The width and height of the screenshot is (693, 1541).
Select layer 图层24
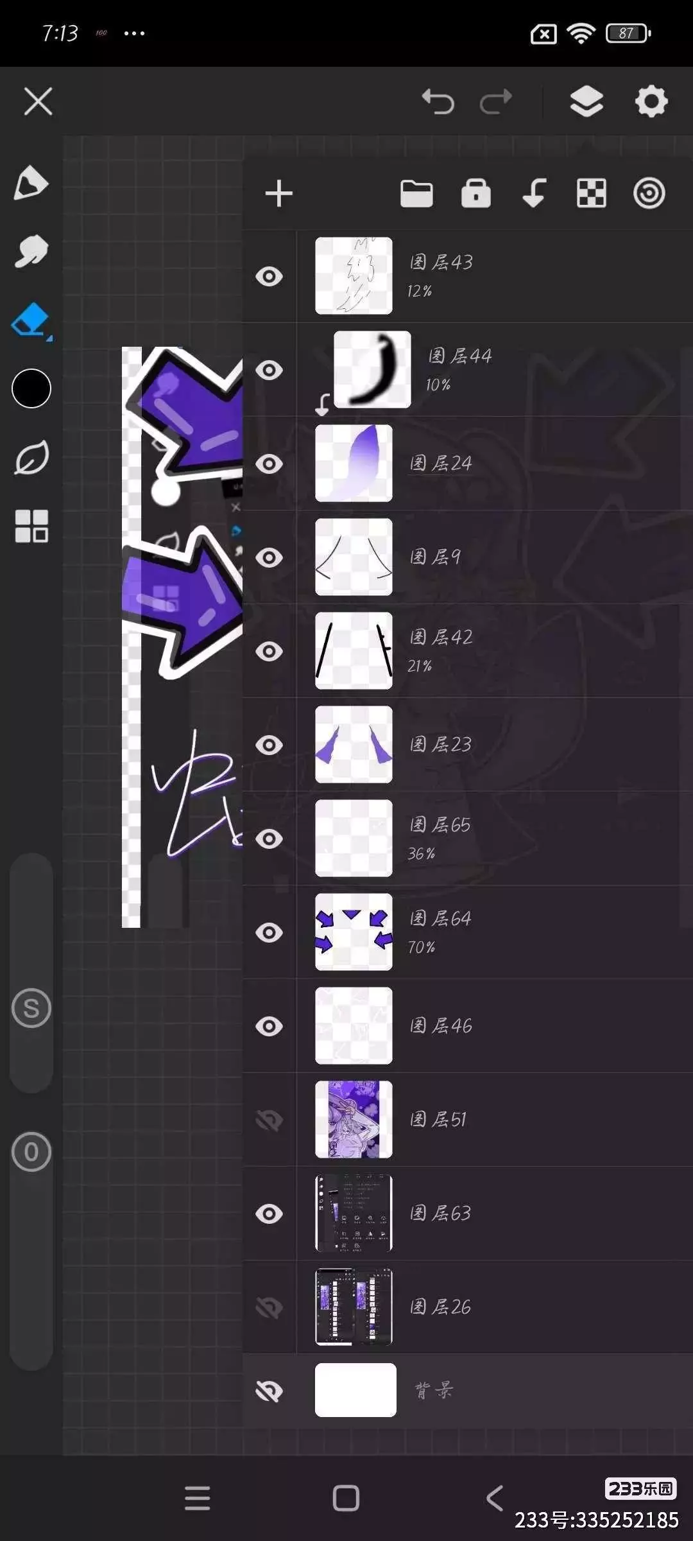coord(468,464)
